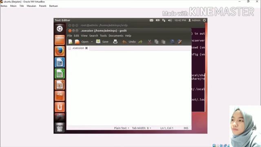The height and width of the screenshot is (147, 261).
Task: Click the Cut scissors icon
Action: tap(150, 42)
